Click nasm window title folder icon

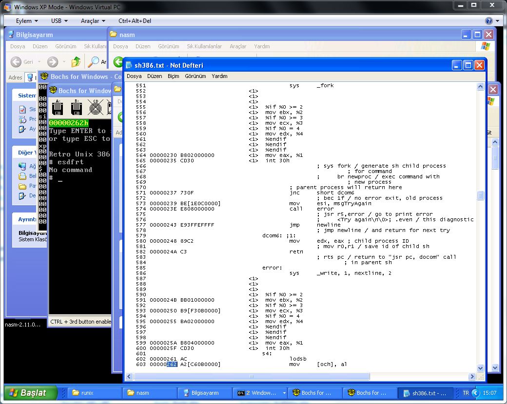(113, 34)
